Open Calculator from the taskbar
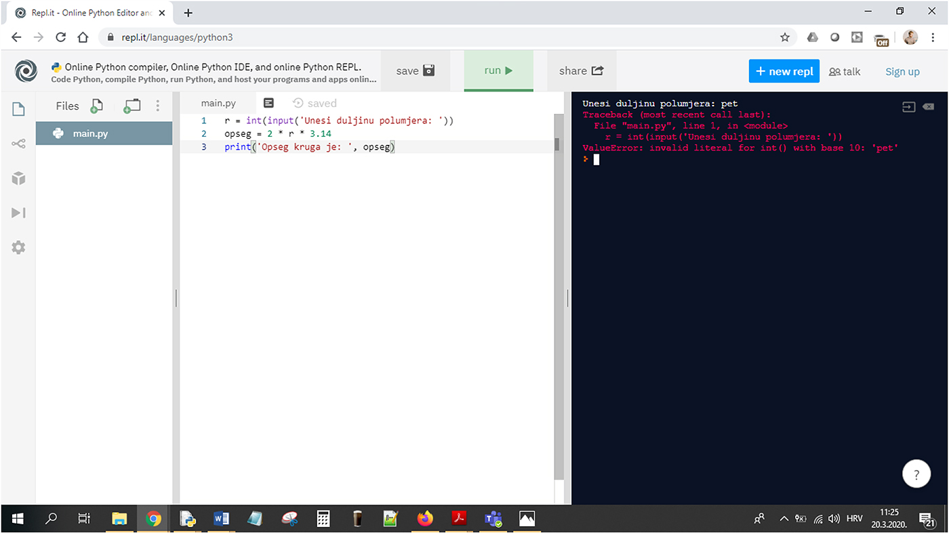This screenshot has width=949, height=533. point(323,519)
